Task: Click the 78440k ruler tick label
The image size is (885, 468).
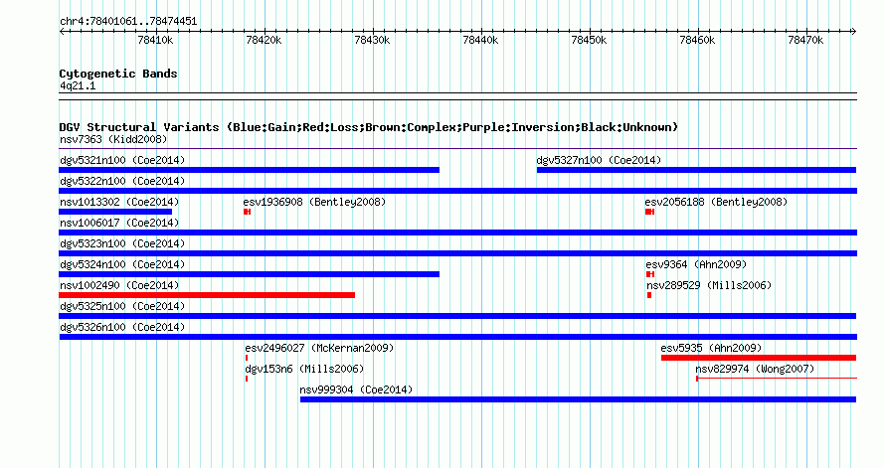Action: click(480, 40)
